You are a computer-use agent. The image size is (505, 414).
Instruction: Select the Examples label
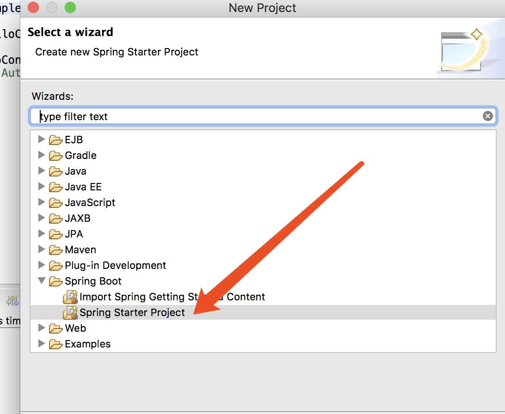(x=87, y=344)
